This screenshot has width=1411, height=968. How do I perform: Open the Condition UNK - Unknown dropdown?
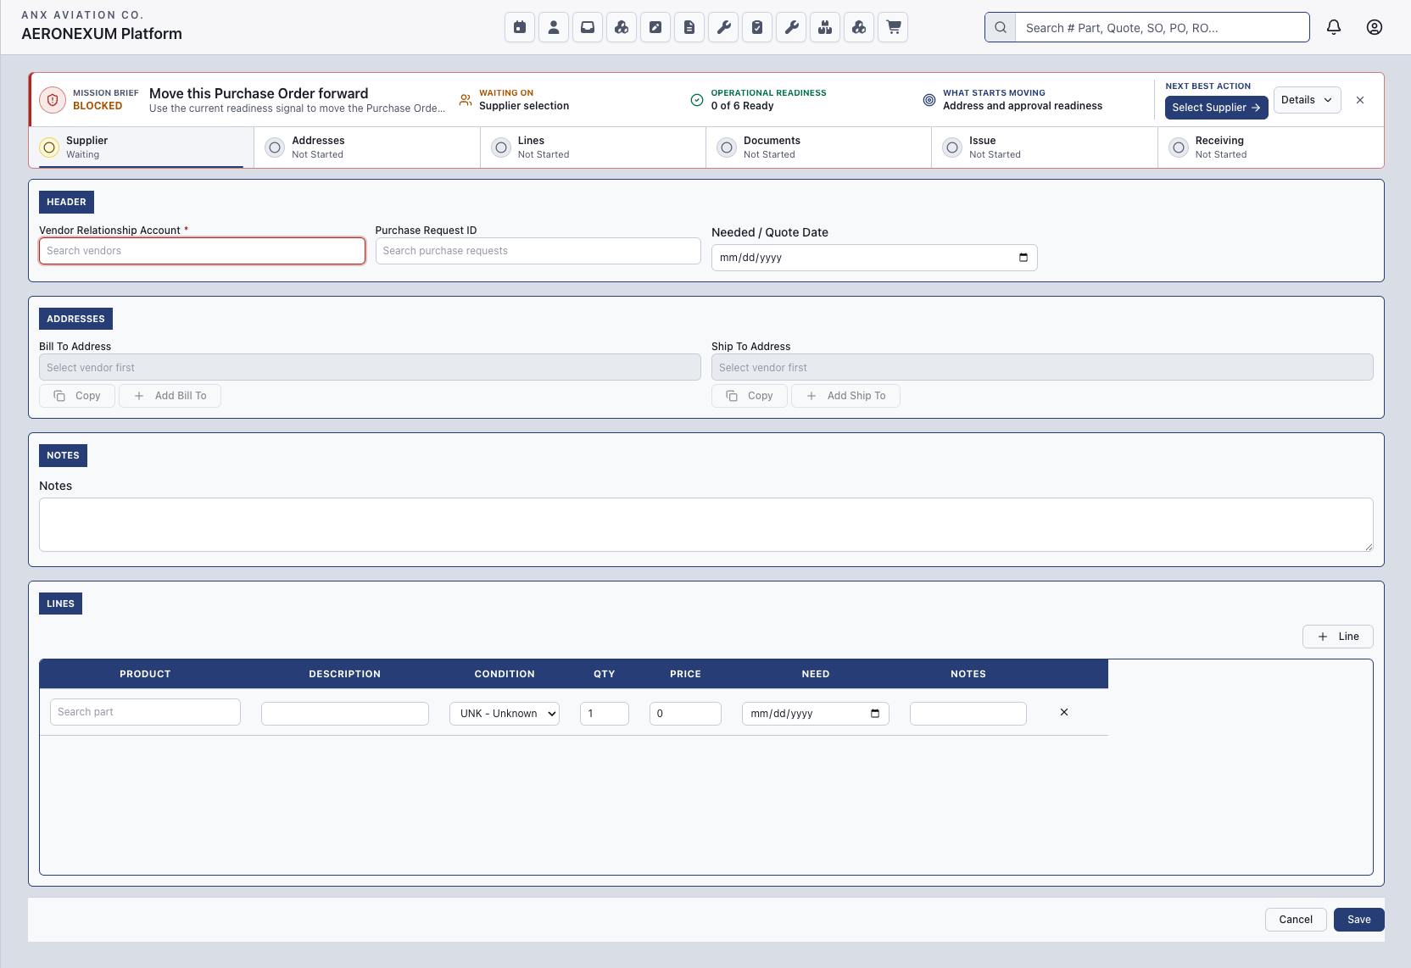click(x=505, y=714)
